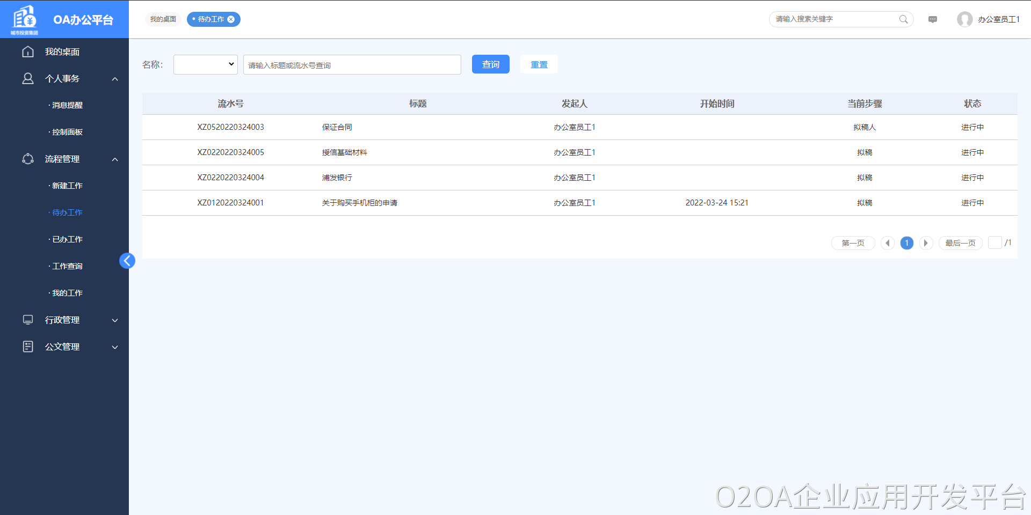This screenshot has height=515, width=1031.
Task: Expand the 行政管理 menu section
Action: pos(115,320)
